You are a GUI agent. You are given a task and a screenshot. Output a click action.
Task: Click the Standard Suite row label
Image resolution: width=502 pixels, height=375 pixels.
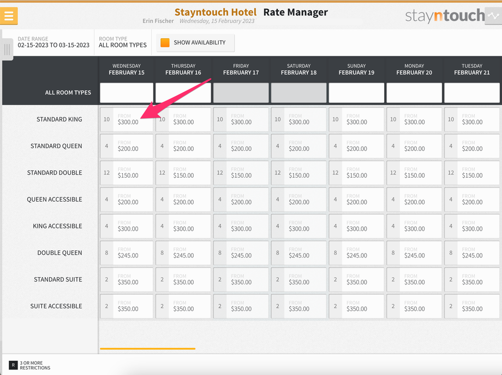[x=58, y=279]
